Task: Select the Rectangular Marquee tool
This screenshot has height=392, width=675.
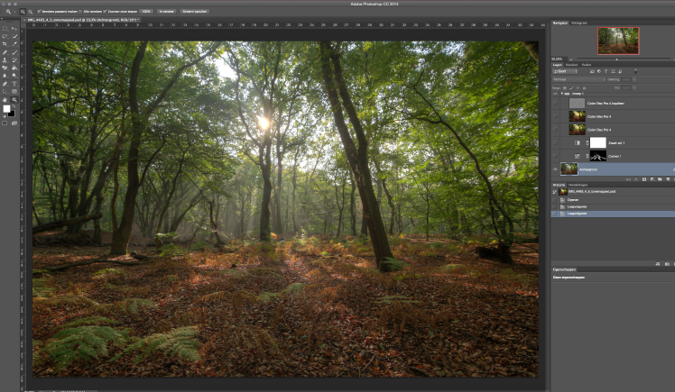Action: 5,28
